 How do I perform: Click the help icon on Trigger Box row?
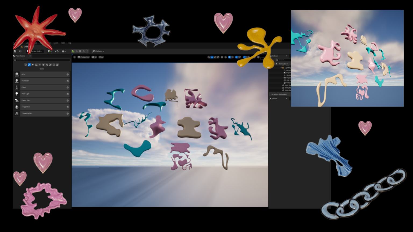pos(67,107)
